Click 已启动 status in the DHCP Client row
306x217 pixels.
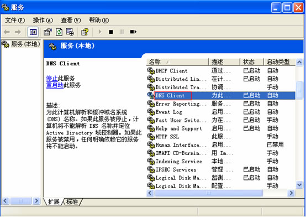pos(252,71)
